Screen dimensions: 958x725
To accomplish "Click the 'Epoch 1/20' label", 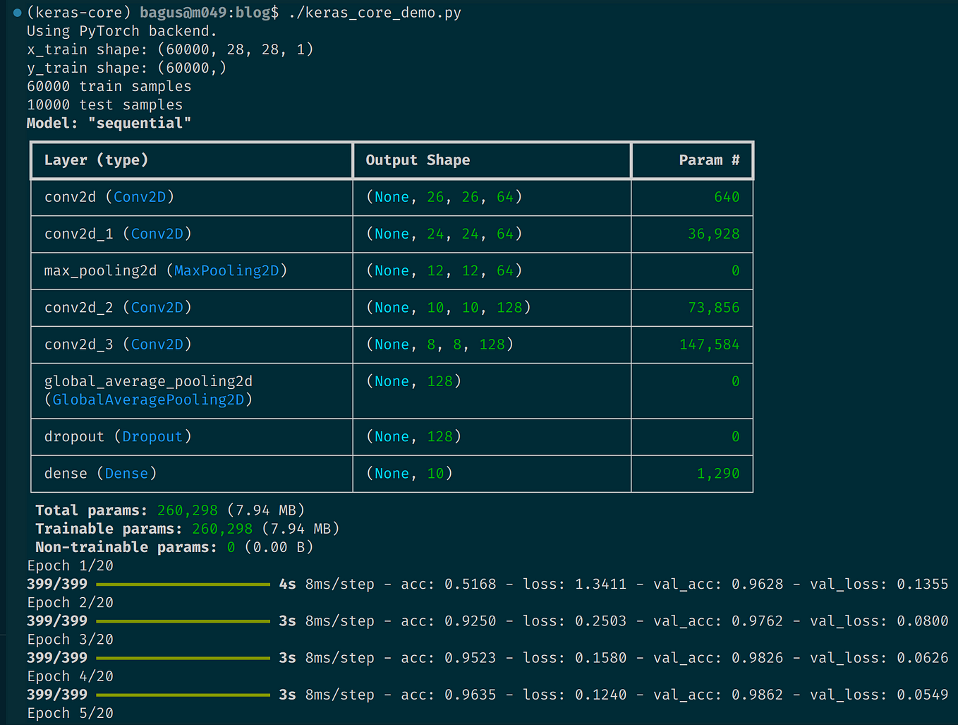I will (70, 565).
